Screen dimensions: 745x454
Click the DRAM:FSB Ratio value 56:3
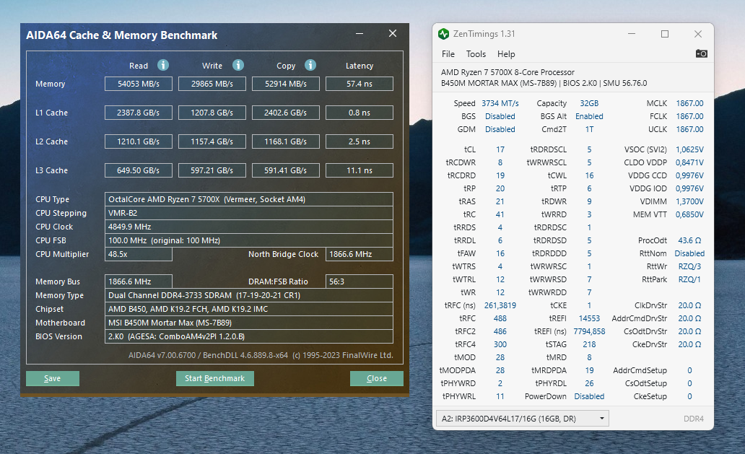click(360, 281)
